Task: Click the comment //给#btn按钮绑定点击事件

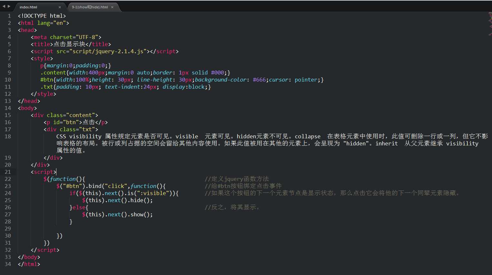Action: (x=243, y=186)
